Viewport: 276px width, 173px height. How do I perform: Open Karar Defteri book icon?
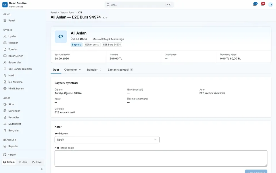(5, 56)
